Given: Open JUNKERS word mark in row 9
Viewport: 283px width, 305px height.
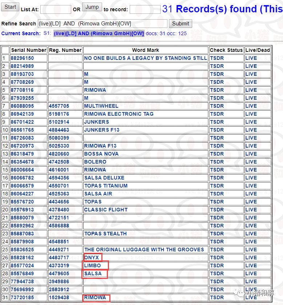Looking at the screenshot, I should coord(97,122).
